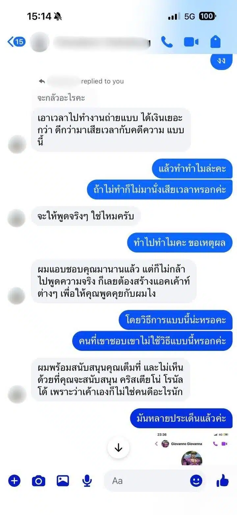This screenshot has width=237, height=515.
Task: Start a video call with camera icon
Action: pyautogui.click(x=191, y=42)
